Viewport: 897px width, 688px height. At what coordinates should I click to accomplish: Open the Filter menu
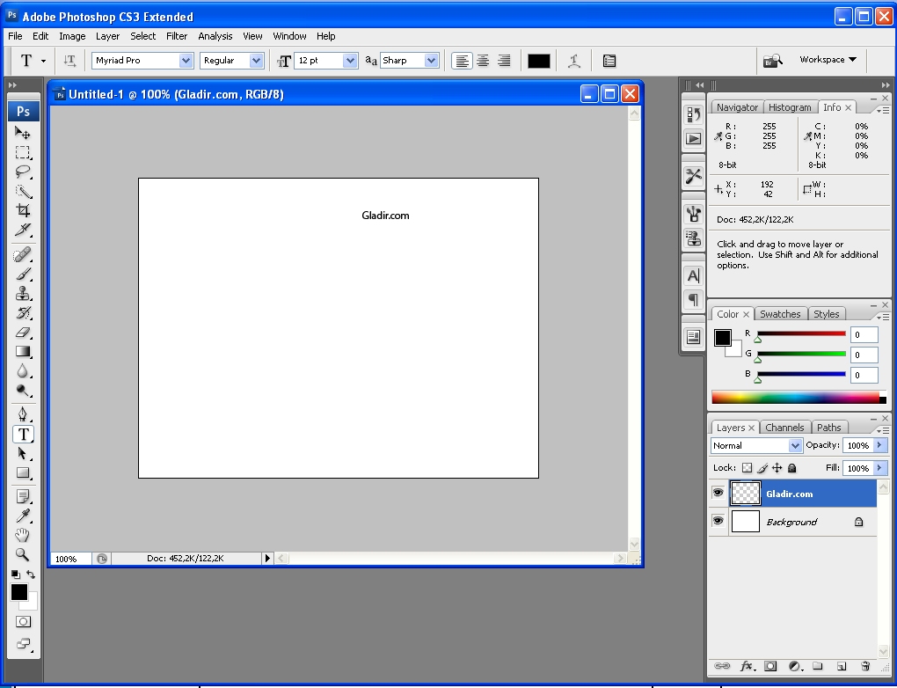pos(177,36)
